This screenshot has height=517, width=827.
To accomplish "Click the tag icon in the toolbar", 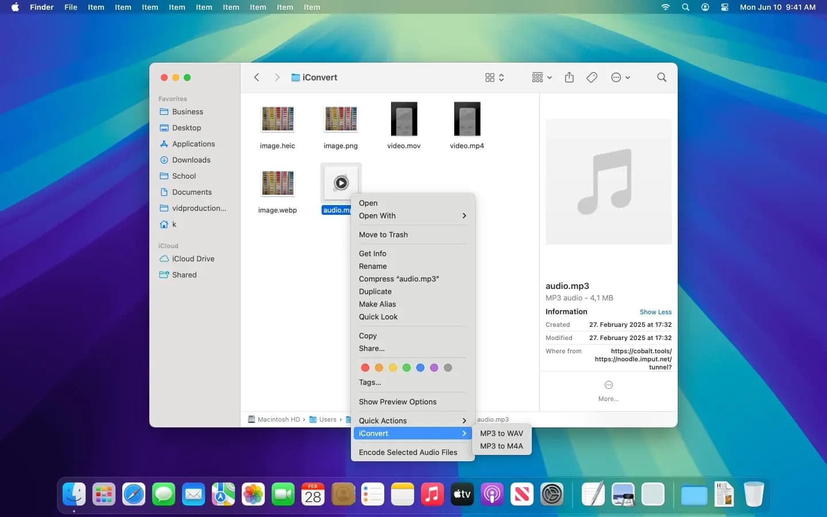I will tap(592, 78).
